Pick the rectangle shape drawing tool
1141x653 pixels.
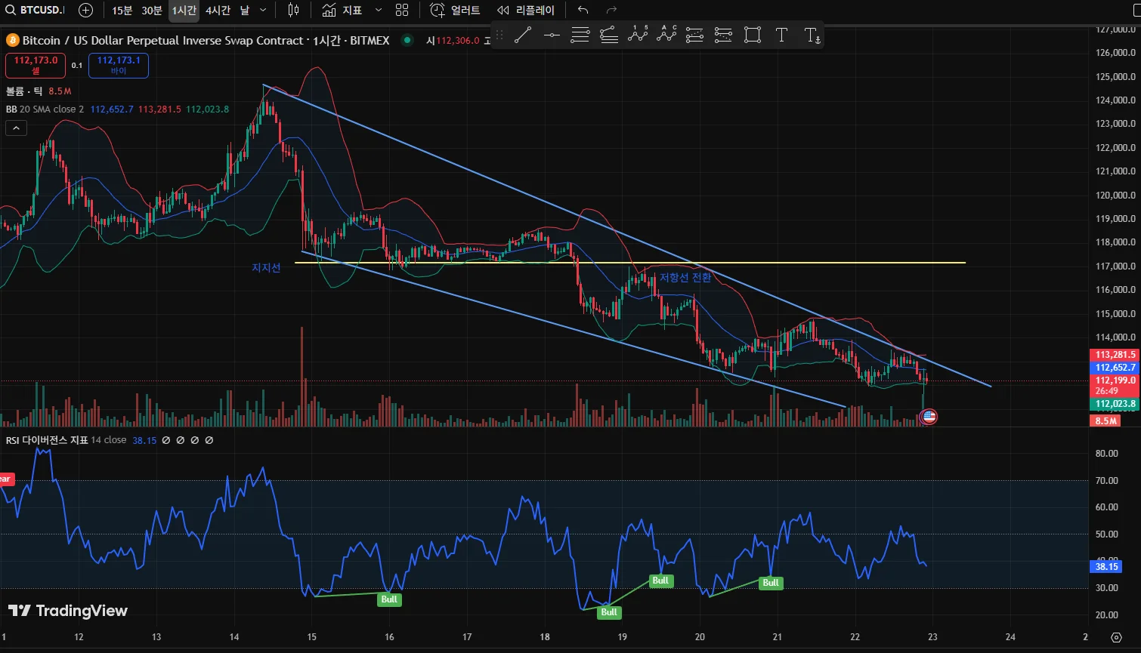[752, 35]
